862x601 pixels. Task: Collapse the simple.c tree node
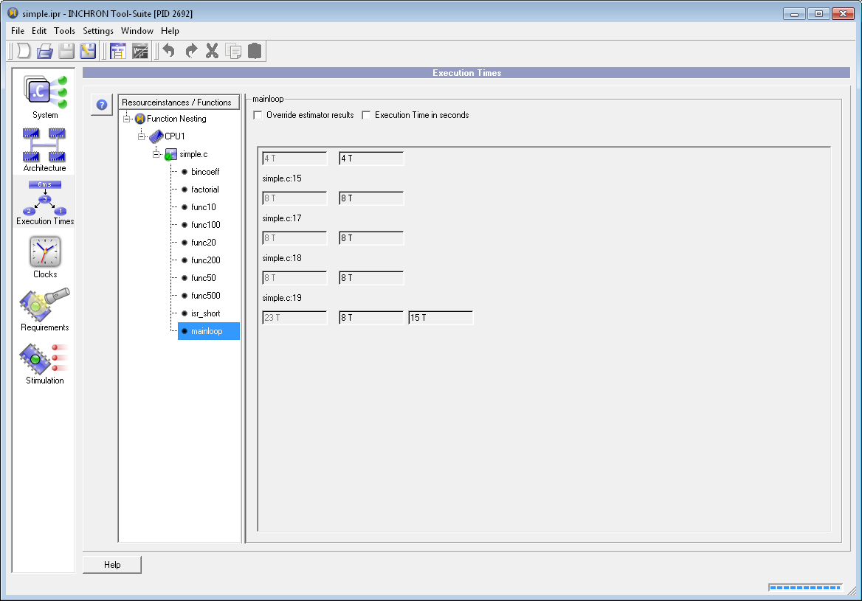click(x=156, y=154)
